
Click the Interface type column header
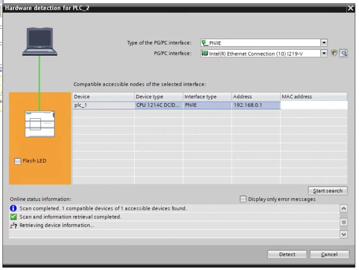(x=207, y=97)
